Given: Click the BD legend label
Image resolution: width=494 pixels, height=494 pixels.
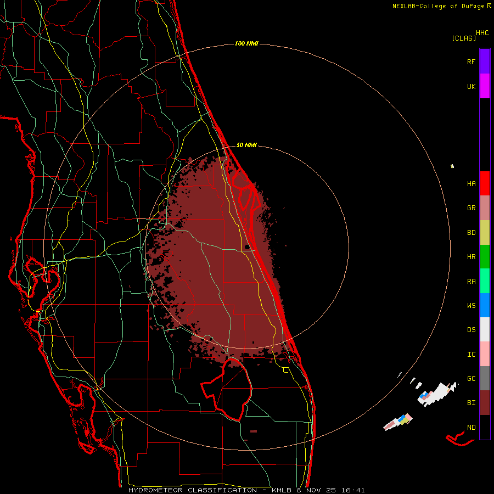Looking at the screenshot, I should point(471,233).
